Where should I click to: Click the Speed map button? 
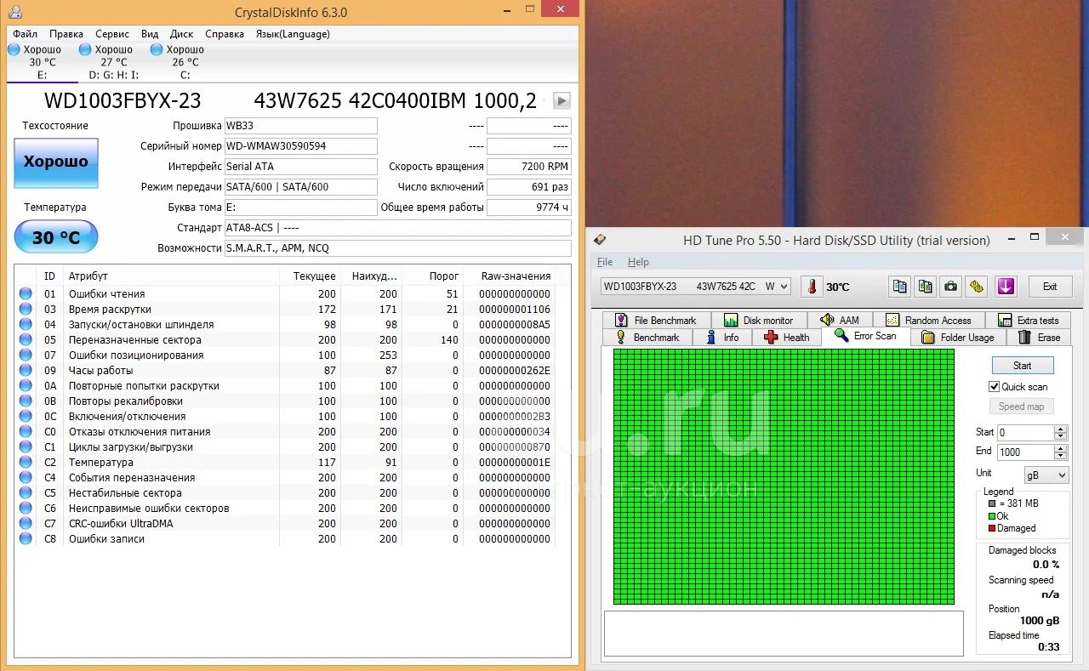(x=1022, y=407)
